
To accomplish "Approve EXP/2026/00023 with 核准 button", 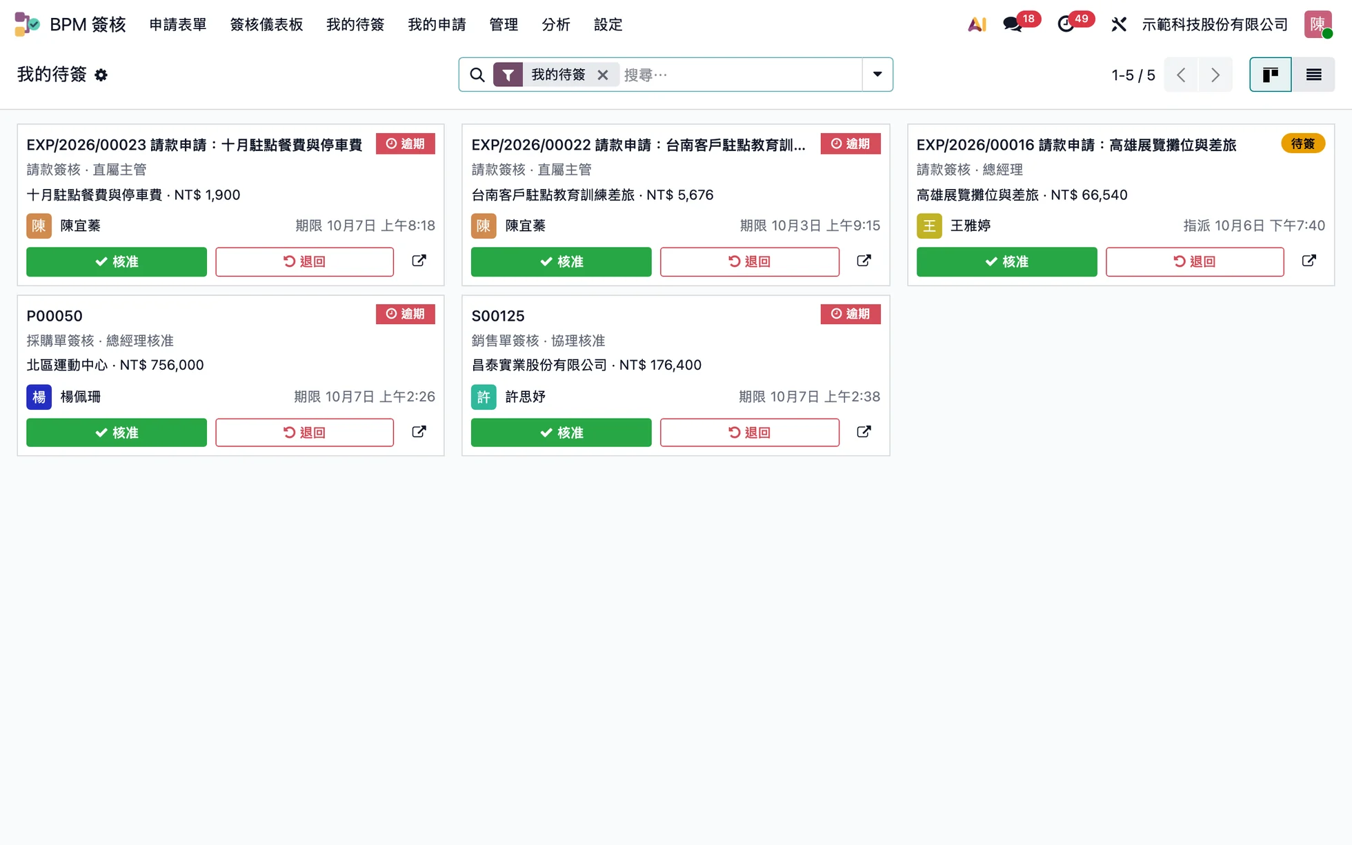I will 117,261.
